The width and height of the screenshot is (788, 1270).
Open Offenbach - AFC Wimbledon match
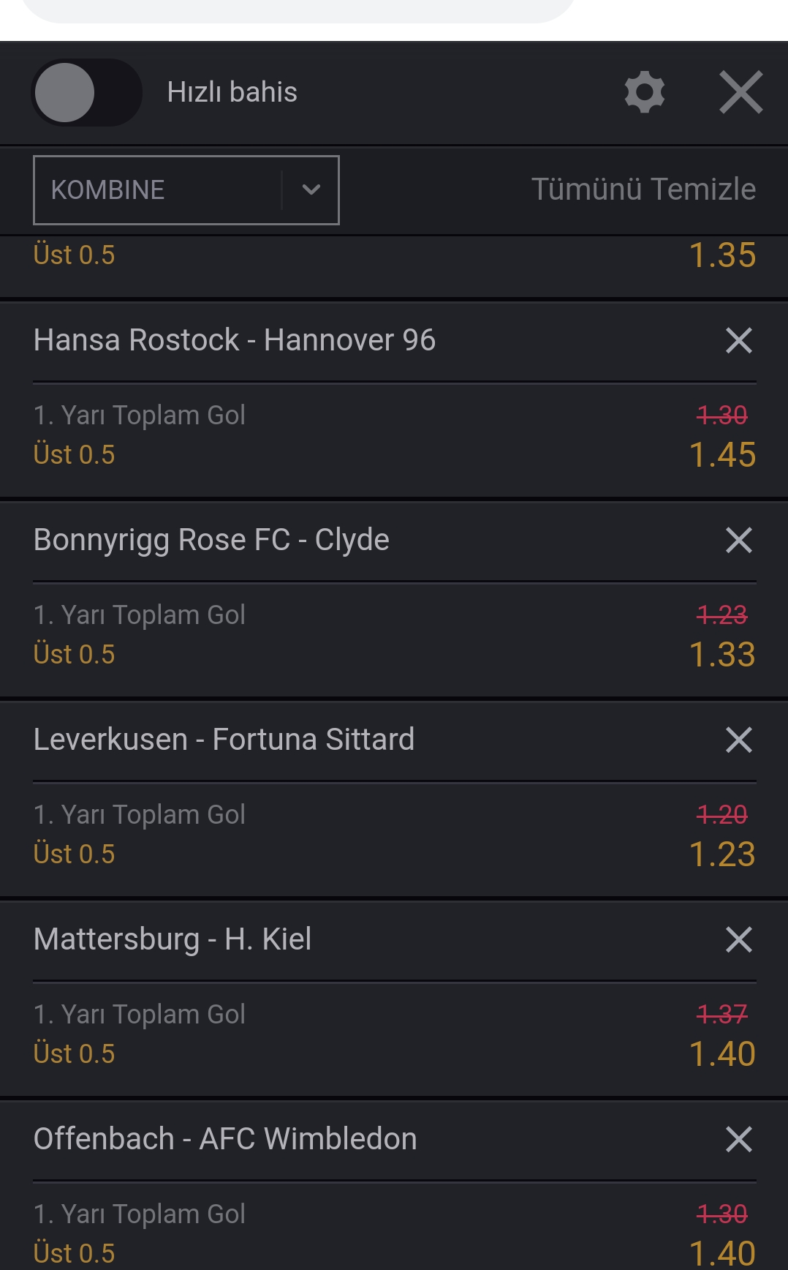tap(225, 1139)
